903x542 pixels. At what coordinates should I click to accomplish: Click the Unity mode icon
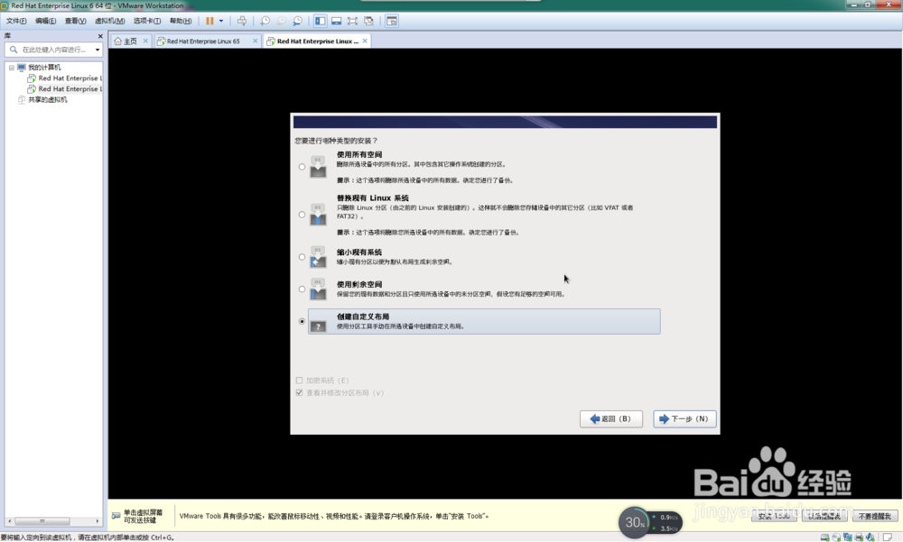[x=368, y=21]
